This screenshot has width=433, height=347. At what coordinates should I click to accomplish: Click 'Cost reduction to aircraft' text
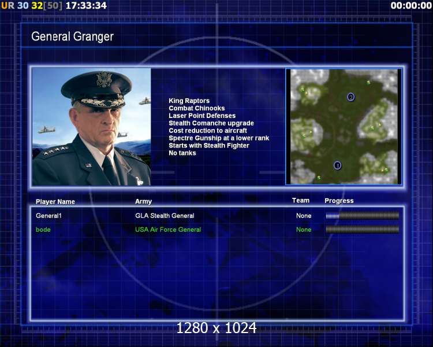(208, 131)
